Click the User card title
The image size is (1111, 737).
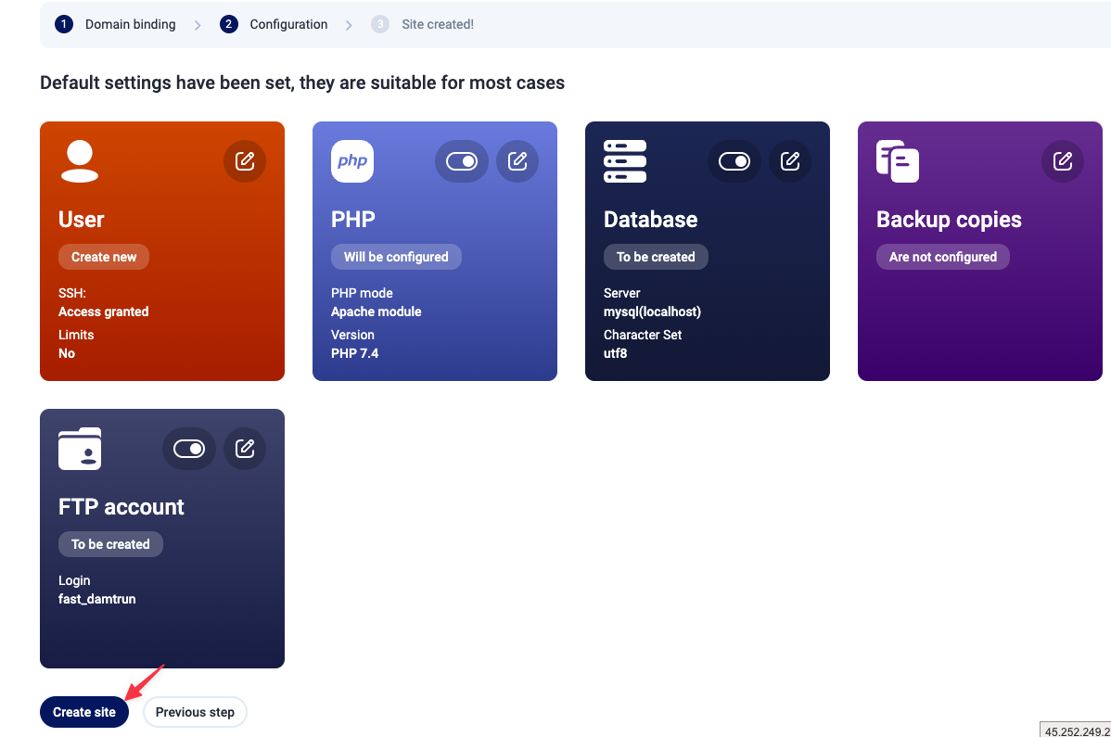tap(82, 220)
